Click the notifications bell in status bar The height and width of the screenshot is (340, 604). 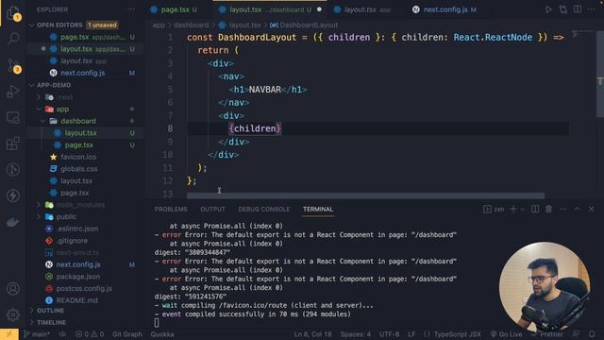[x=592, y=334]
